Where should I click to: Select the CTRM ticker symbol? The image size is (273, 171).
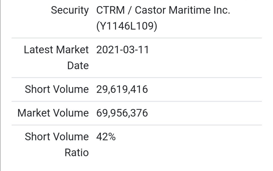click(x=110, y=10)
